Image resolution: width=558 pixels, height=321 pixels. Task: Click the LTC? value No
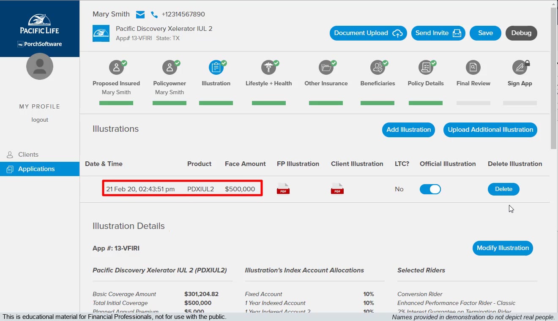click(x=399, y=189)
